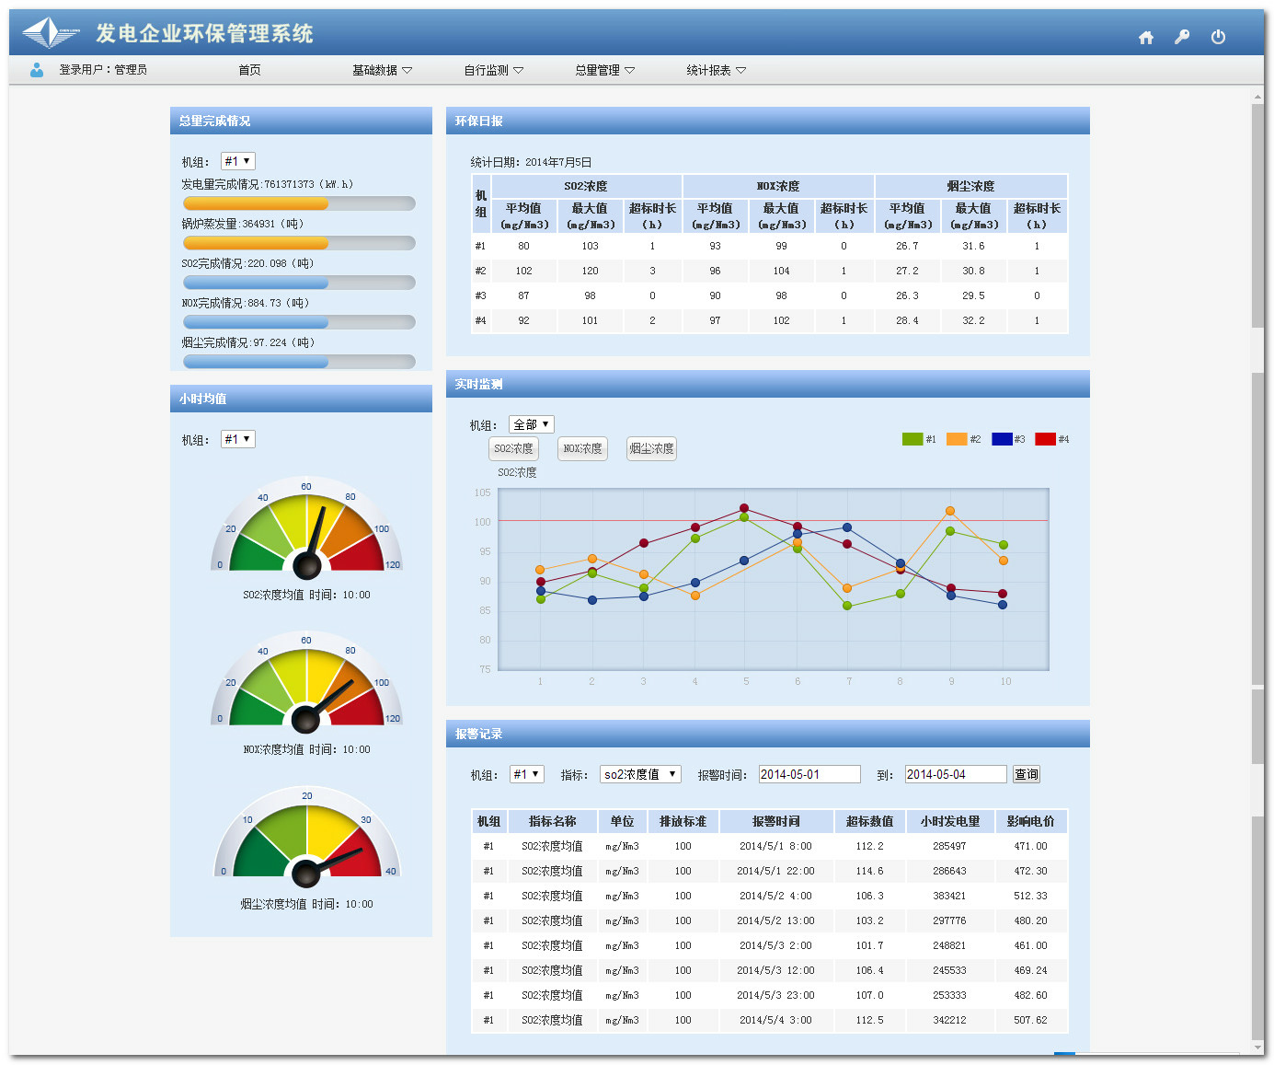
Task: Click the home icon in header
Action: point(1146,38)
